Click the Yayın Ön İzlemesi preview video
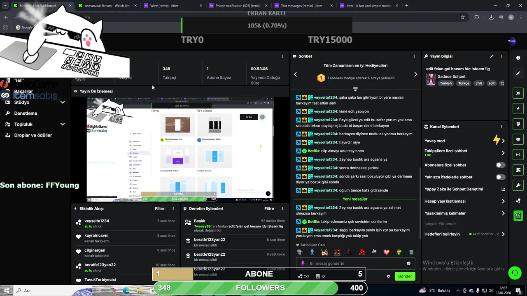 pyautogui.click(x=180, y=149)
